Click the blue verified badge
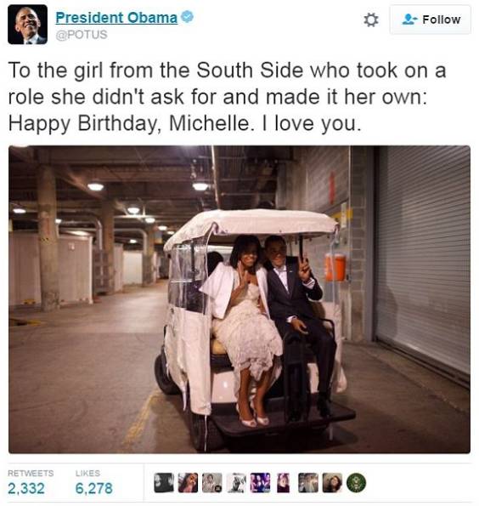This screenshot has height=506, width=479. (x=187, y=17)
